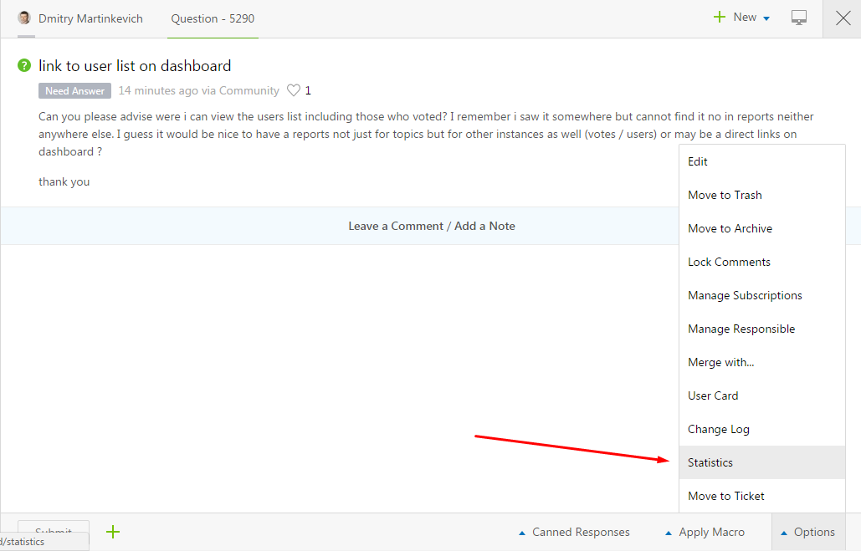Viewport: 861px width, 551px height.
Task: Click the heart vote icon
Action: (294, 90)
